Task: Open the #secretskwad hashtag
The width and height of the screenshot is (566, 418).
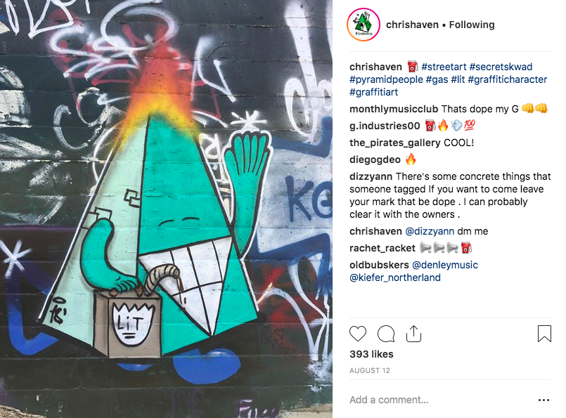Action: click(501, 67)
